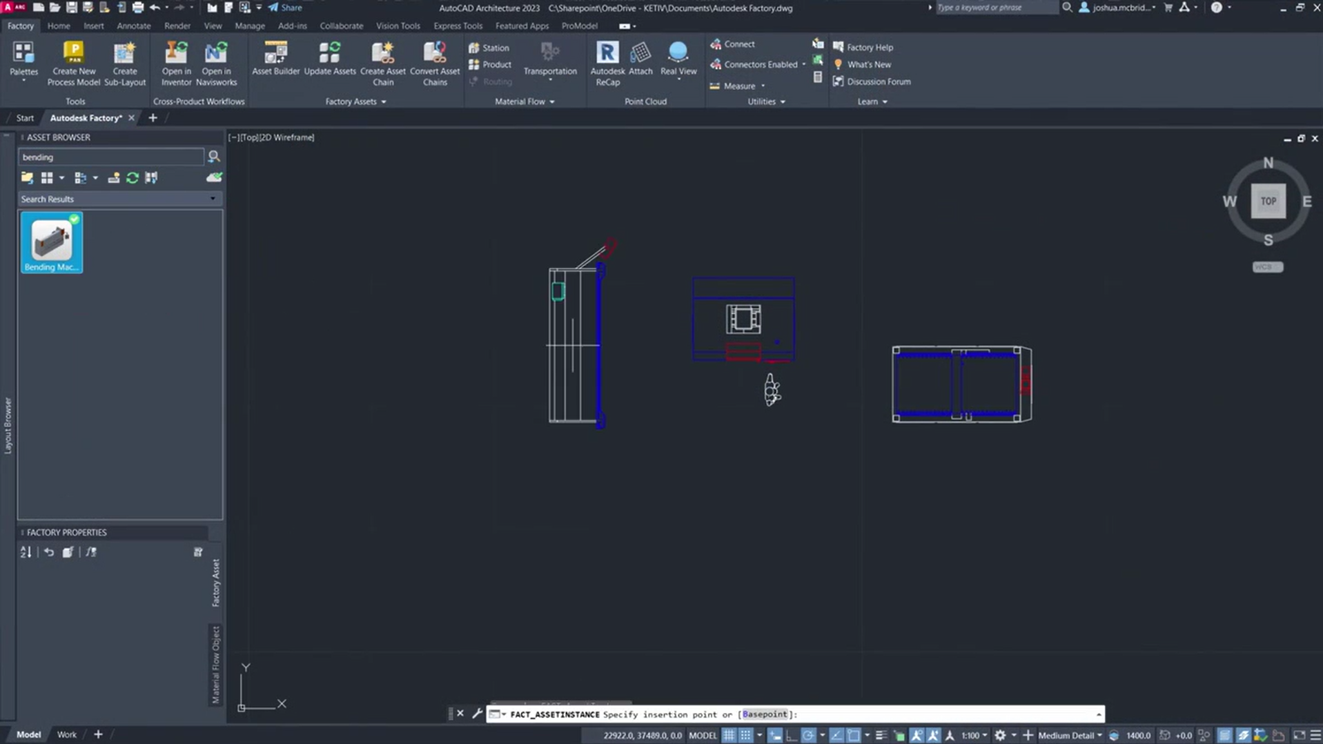Viewport: 1323px width, 744px height.
Task: Switch to Start document tab
Action: click(25, 118)
